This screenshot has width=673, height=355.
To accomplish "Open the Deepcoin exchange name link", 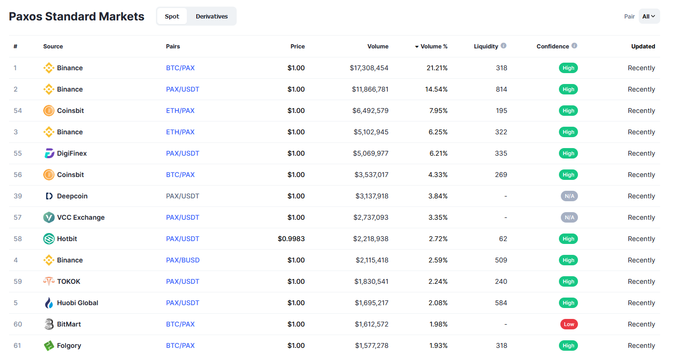I will pos(72,196).
